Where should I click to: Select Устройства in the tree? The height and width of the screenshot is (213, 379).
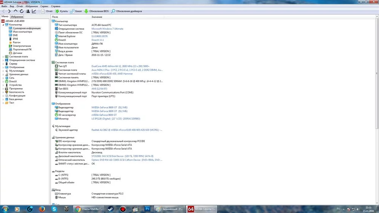15,85
